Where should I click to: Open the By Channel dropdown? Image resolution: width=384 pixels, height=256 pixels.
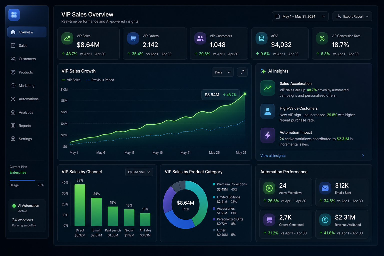coord(139,172)
